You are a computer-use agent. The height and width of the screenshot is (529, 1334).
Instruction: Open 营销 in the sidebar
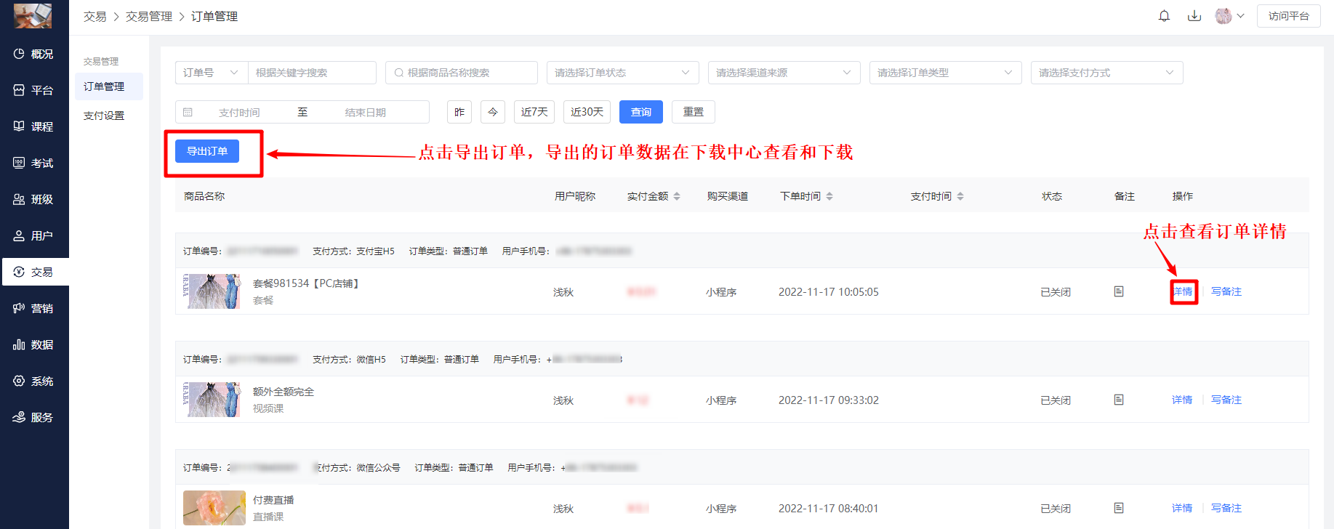pos(34,308)
